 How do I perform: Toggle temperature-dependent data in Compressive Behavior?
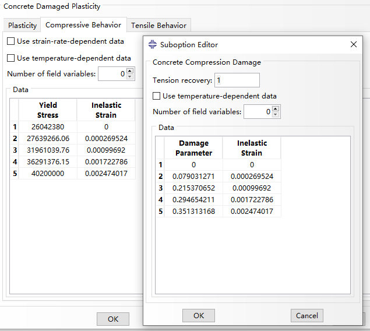11,58
